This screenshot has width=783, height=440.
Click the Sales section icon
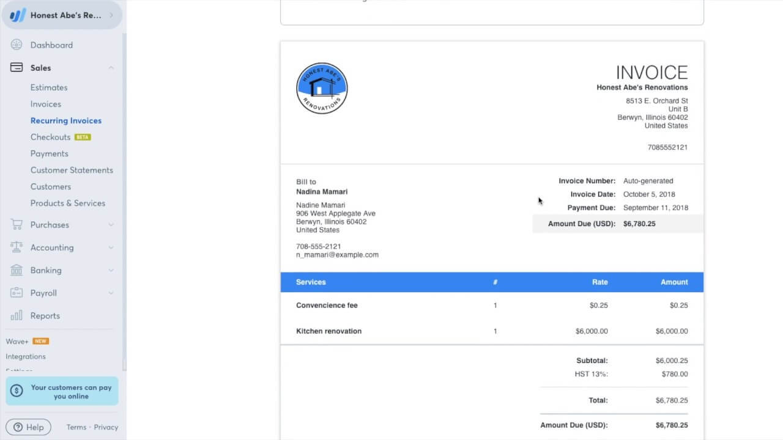click(x=16, y=67)
